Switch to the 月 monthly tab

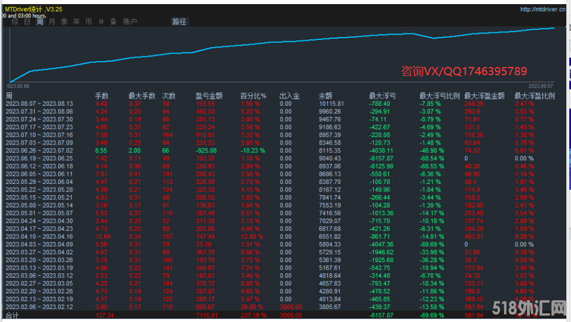52,22
